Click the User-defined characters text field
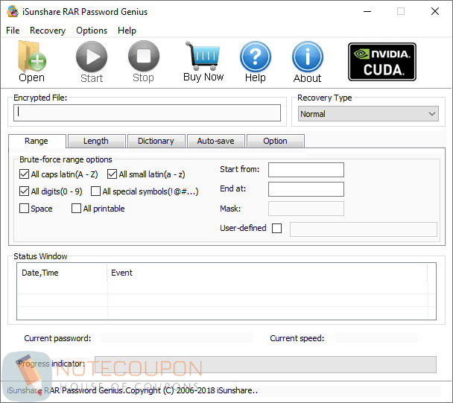This screenshot has height=403, width=453. (x=364, y=229)
